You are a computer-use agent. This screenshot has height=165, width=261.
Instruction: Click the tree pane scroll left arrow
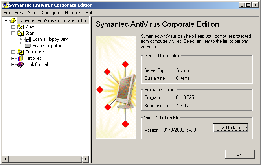[x=6, y=159]
